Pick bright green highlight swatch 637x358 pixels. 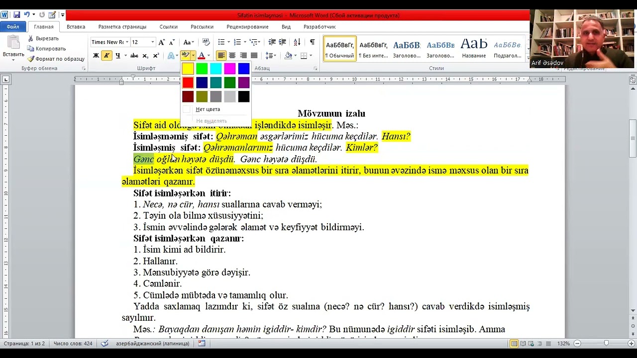pos(202,69)
